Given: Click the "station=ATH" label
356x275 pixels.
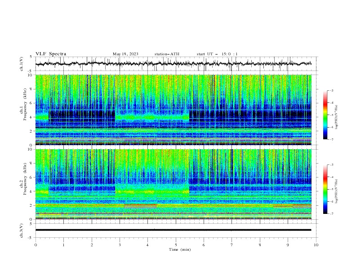Looking at the screenshot, I should tap(167, 54).
